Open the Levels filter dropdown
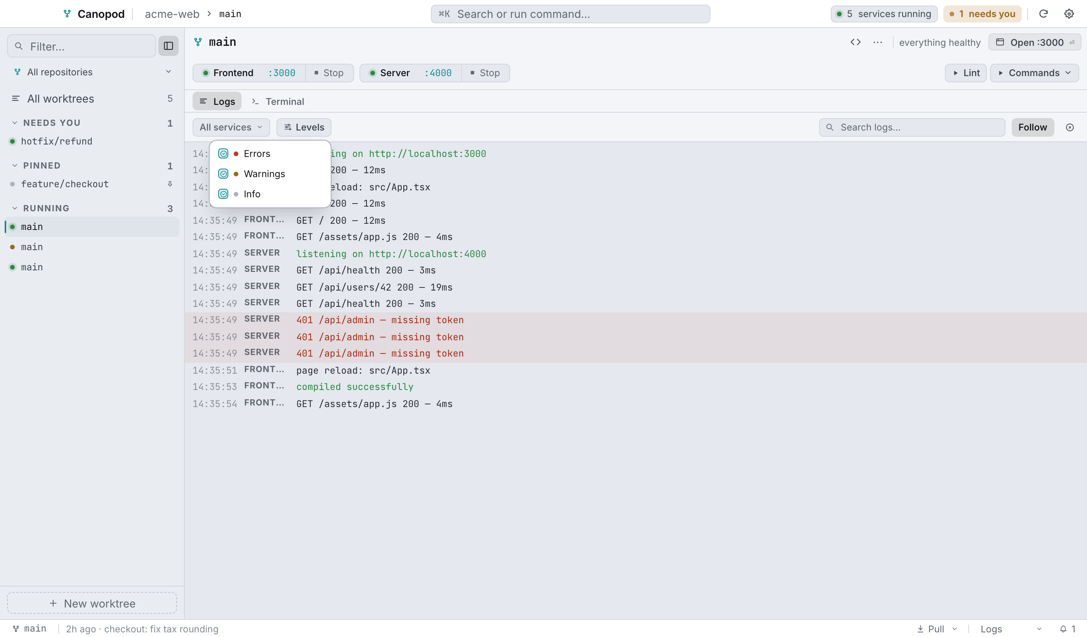Image resolution: width=1087 pixels, height=637 pixels. (x=304, y=127)
